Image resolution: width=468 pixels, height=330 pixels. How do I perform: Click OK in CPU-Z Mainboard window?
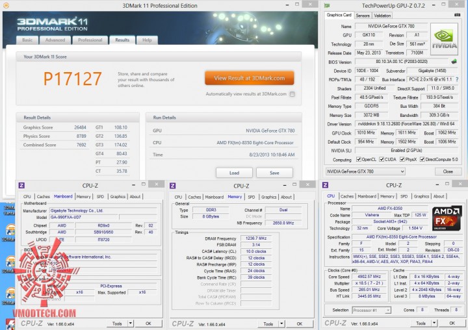[148, 324]
